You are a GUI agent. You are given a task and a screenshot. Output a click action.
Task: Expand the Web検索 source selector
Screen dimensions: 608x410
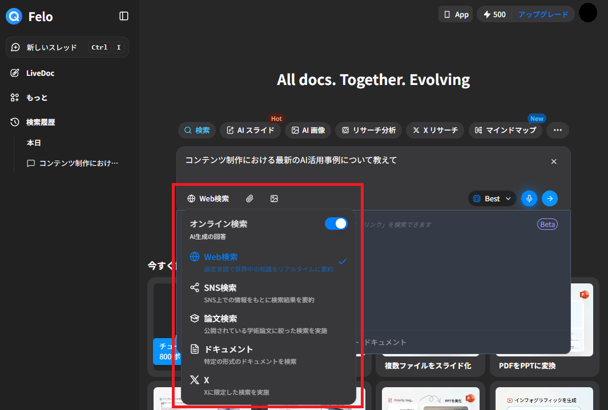point(208,198)
